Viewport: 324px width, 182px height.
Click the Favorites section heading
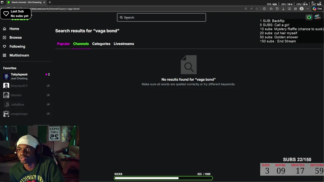pyautogui.click(x=10, y=68)
